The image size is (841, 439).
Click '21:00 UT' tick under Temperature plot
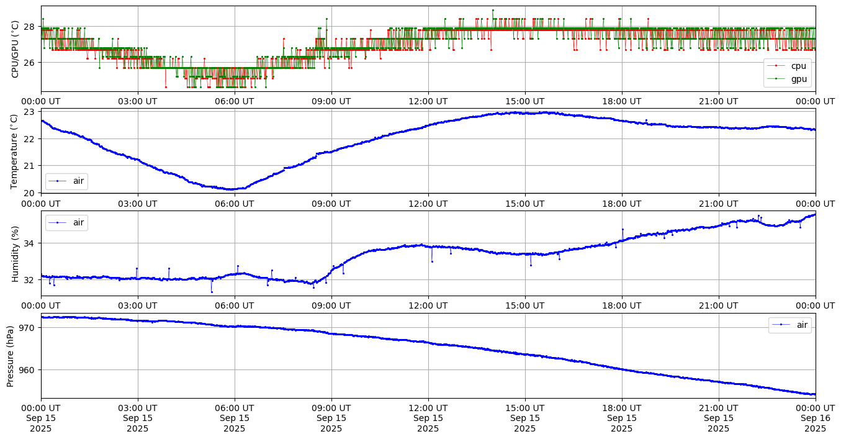point(719,204)
